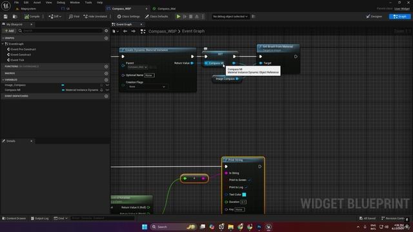Open the Output Log
This screenshot has width=413, height=232.
(x=40, y=218)
